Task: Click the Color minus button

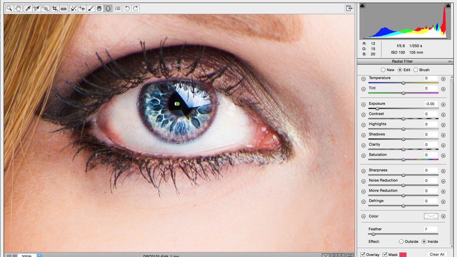Action: (363, 216)
